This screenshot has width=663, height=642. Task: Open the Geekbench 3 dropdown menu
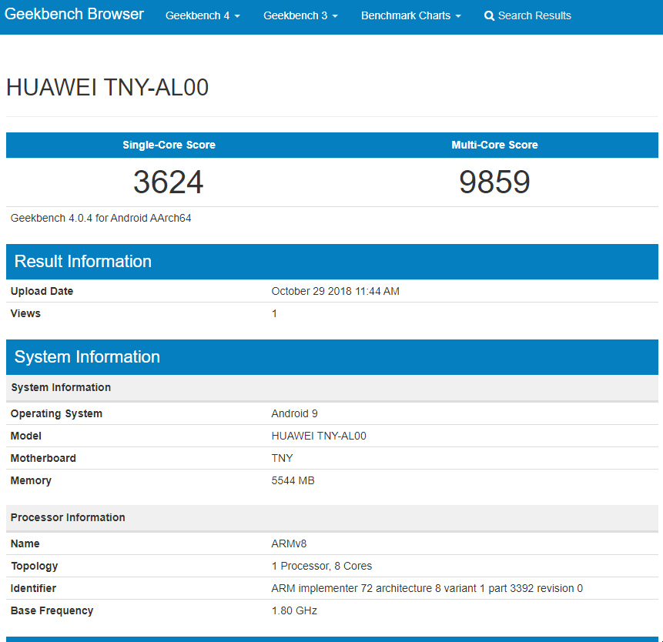[x=300, y=15]
